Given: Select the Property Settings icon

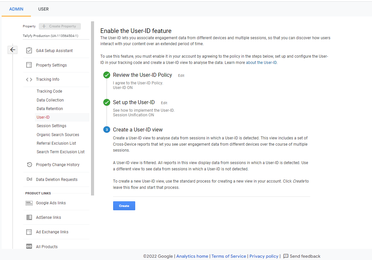Looking at the screenshot, I should (x=29, y=65).
